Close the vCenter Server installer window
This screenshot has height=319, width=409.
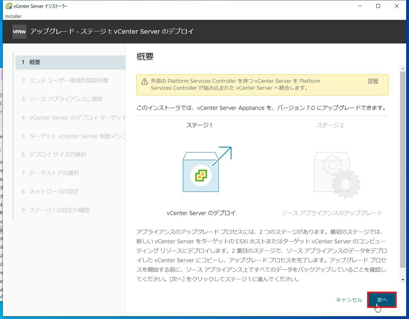point(397,6)
